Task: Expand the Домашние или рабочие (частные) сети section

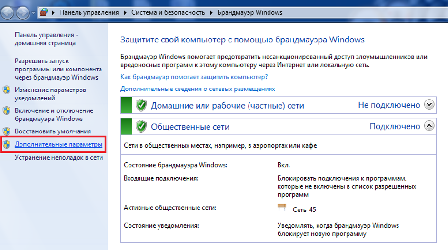Action: click(x=429, y=105)
